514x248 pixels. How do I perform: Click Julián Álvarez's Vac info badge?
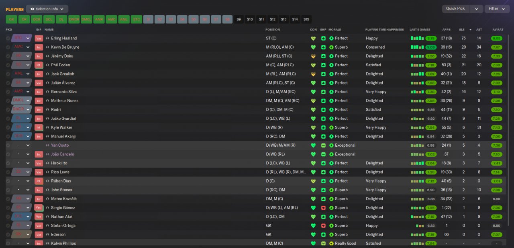pyautogui.click(x=39, y=83)
